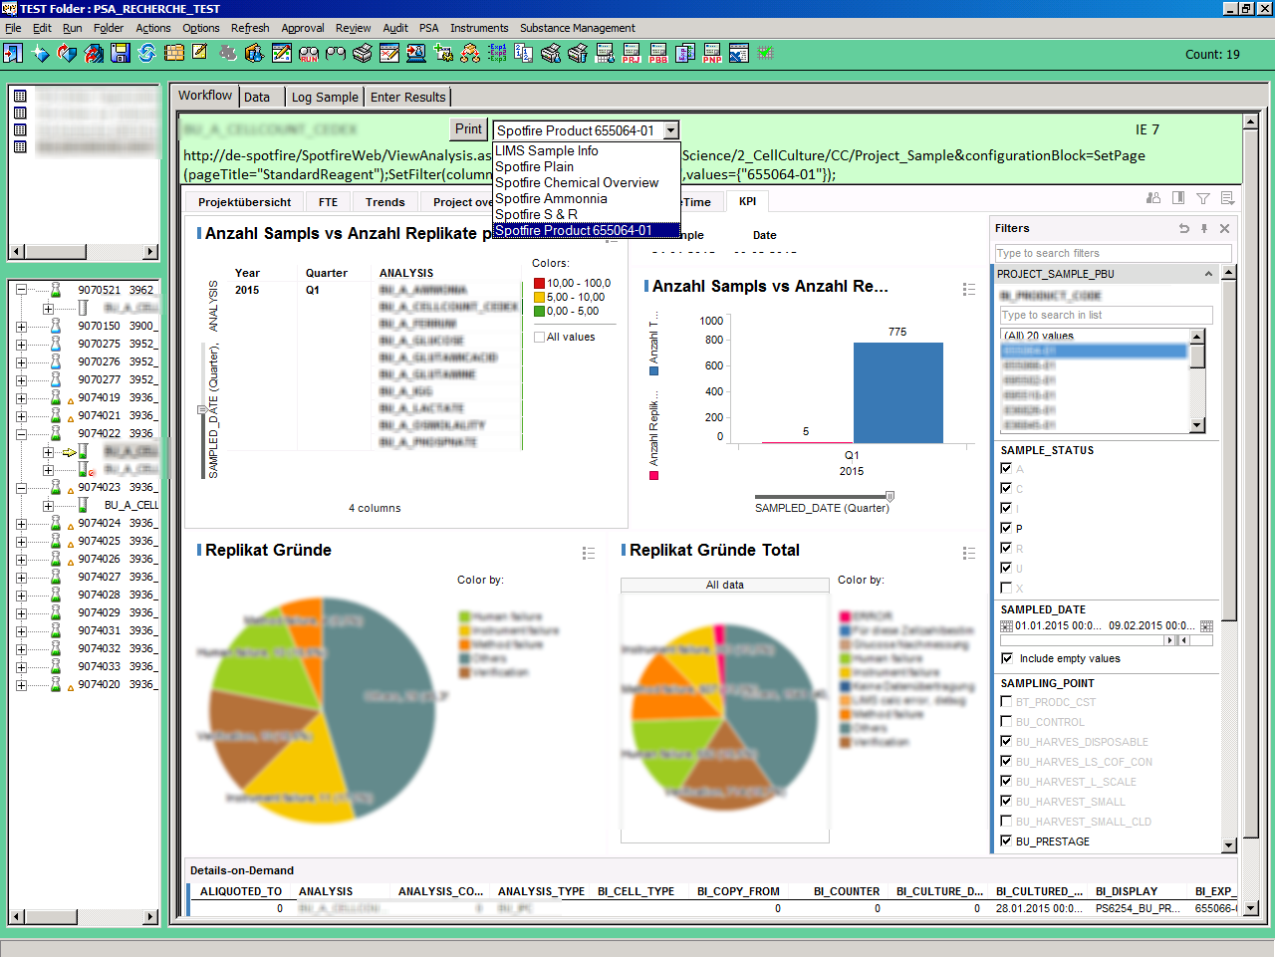Click the RUN binoculars toolbar icon

309,54
